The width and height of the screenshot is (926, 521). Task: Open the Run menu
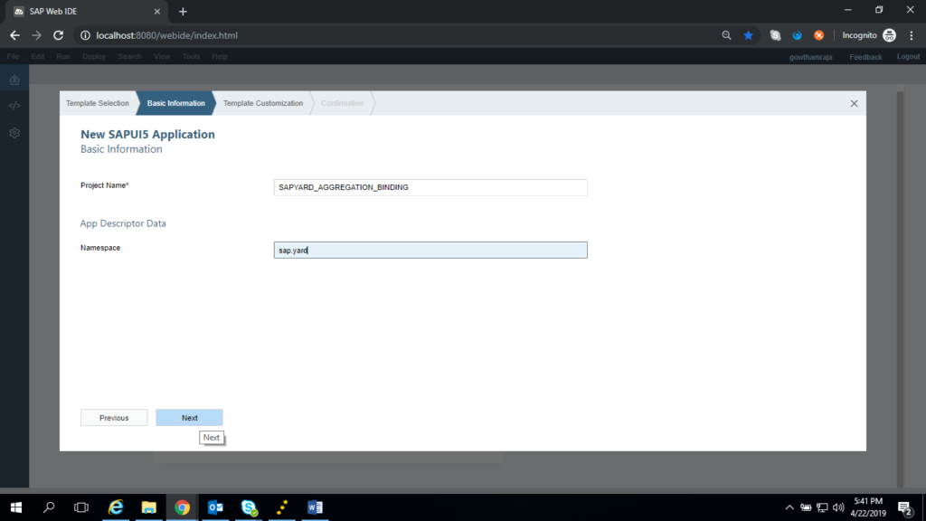pos(63,57)
